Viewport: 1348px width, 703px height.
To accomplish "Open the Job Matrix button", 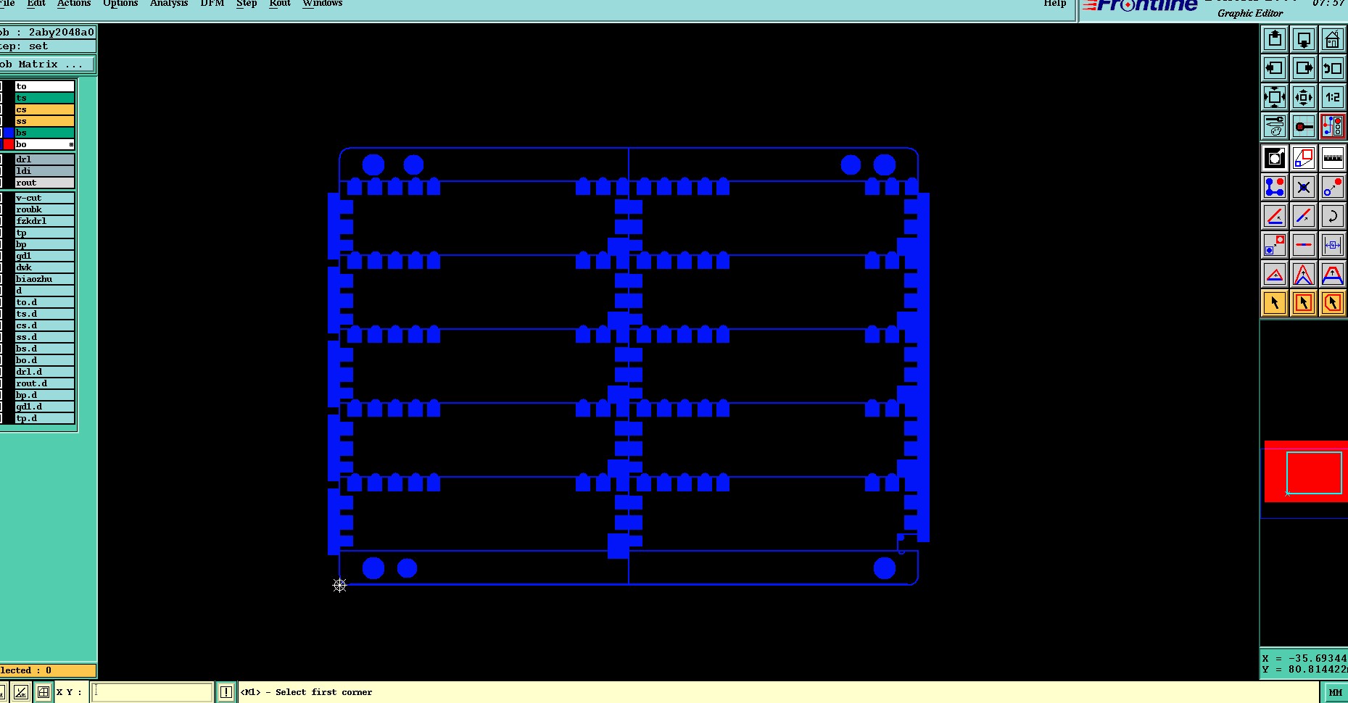I will pos(46,65).
